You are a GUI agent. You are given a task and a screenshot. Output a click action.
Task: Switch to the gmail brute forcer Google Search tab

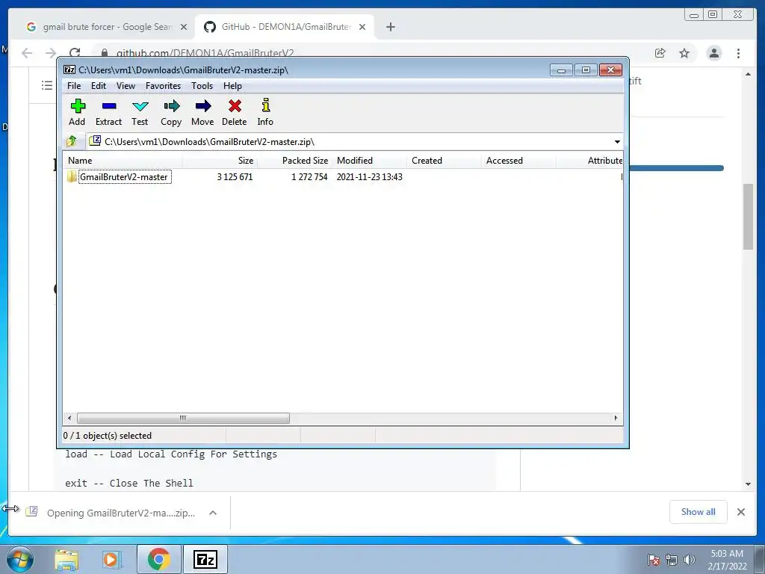[x=106, y=27]
